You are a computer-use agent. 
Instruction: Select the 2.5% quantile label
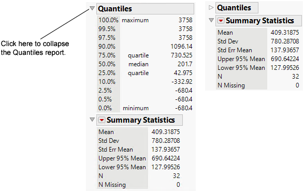coord(105,91)
